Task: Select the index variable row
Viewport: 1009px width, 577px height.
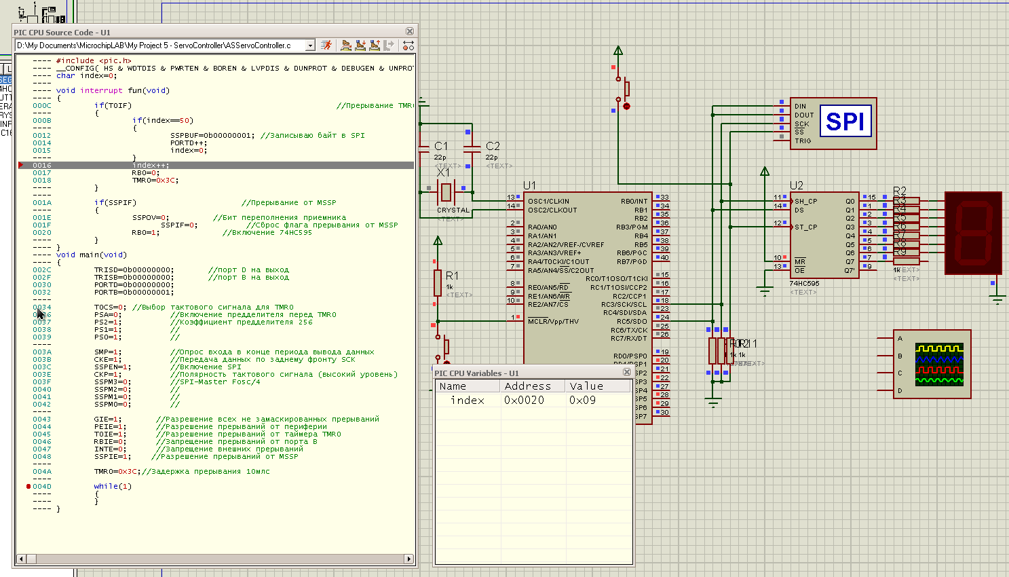Action: tap(468, 401)
